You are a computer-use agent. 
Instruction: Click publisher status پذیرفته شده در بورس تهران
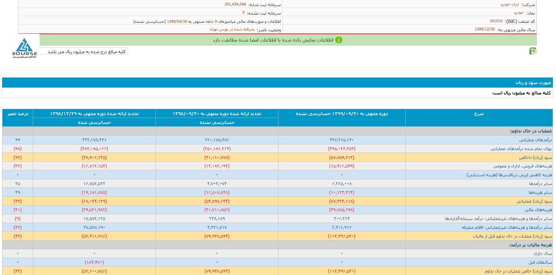point(232,29)
